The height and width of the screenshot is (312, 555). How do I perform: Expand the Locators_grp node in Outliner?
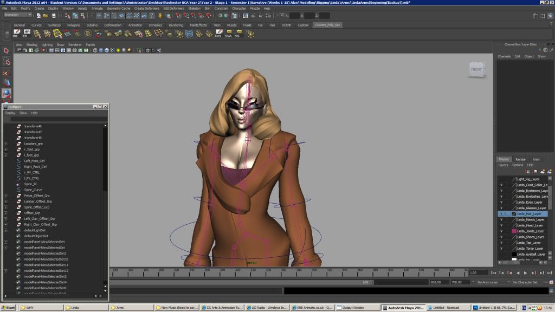pos(5,144)
